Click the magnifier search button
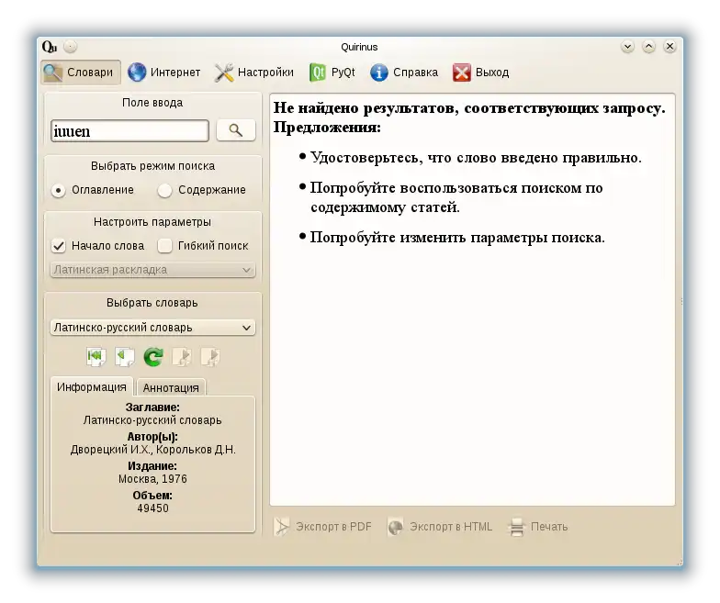 click(235, 130)
